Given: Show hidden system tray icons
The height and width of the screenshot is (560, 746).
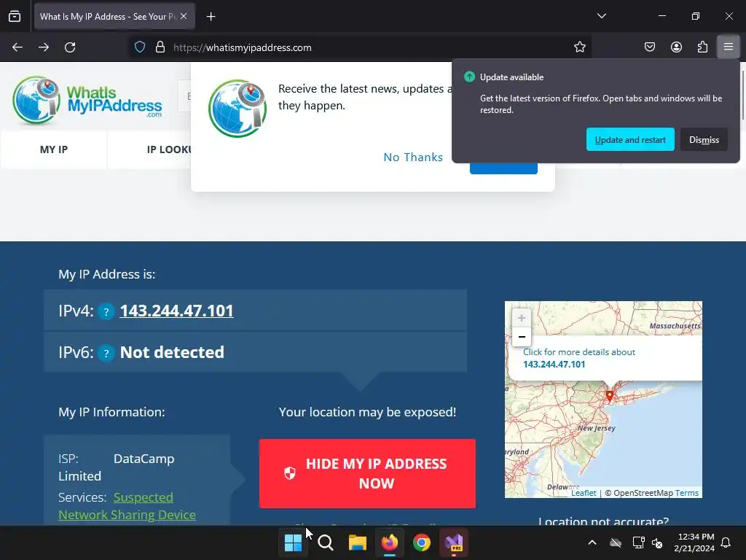Looking at the screenshot, I should tap(592, 542).
